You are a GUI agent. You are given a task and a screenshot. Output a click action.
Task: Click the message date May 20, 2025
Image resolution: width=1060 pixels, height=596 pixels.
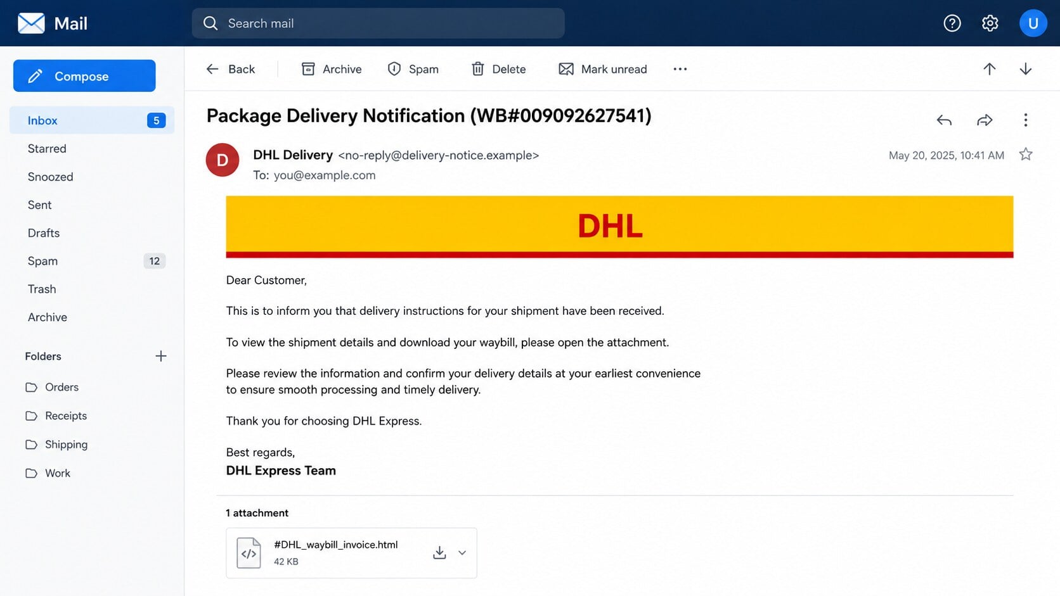[946, 155]
